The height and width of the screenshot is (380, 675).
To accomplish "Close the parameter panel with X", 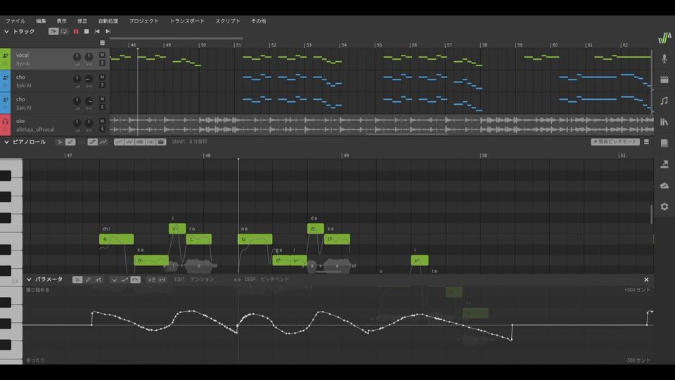I will coord(647,279).
